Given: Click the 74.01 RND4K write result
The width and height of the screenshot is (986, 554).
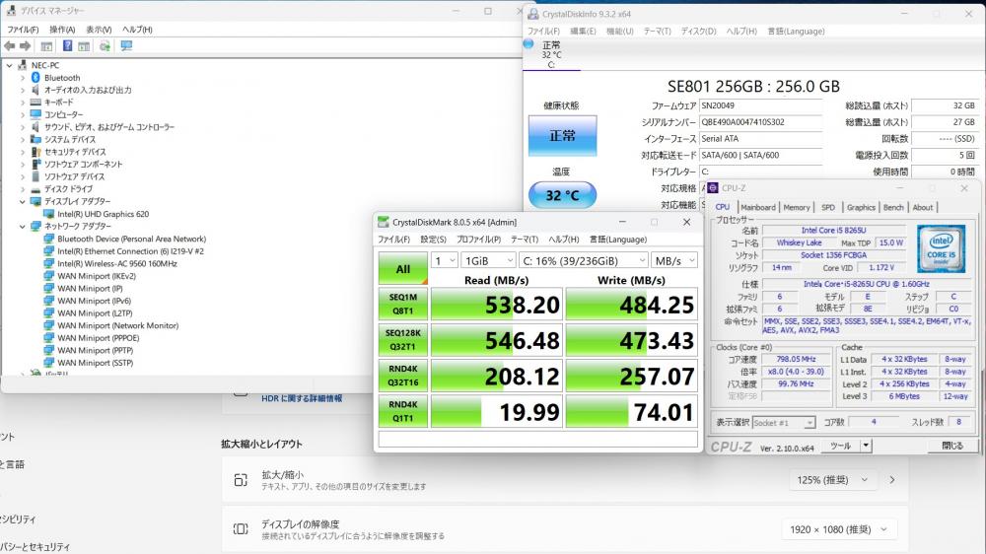Looking at the screenshot, I should pos(631,412).
